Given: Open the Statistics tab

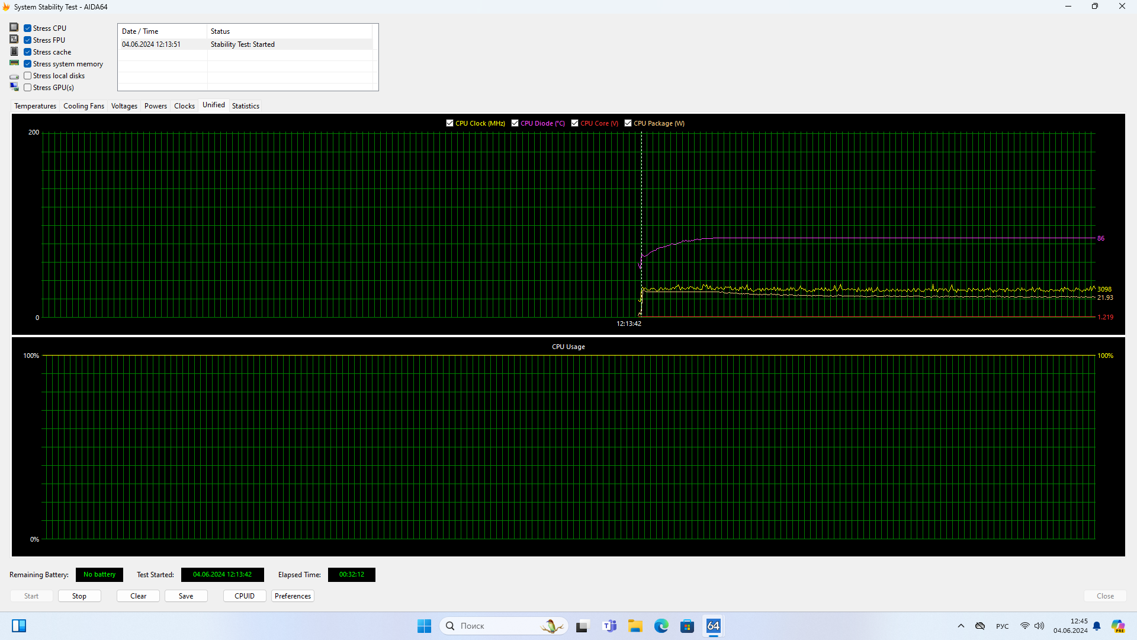Looking at the screenshot, I should pos(245,106).
